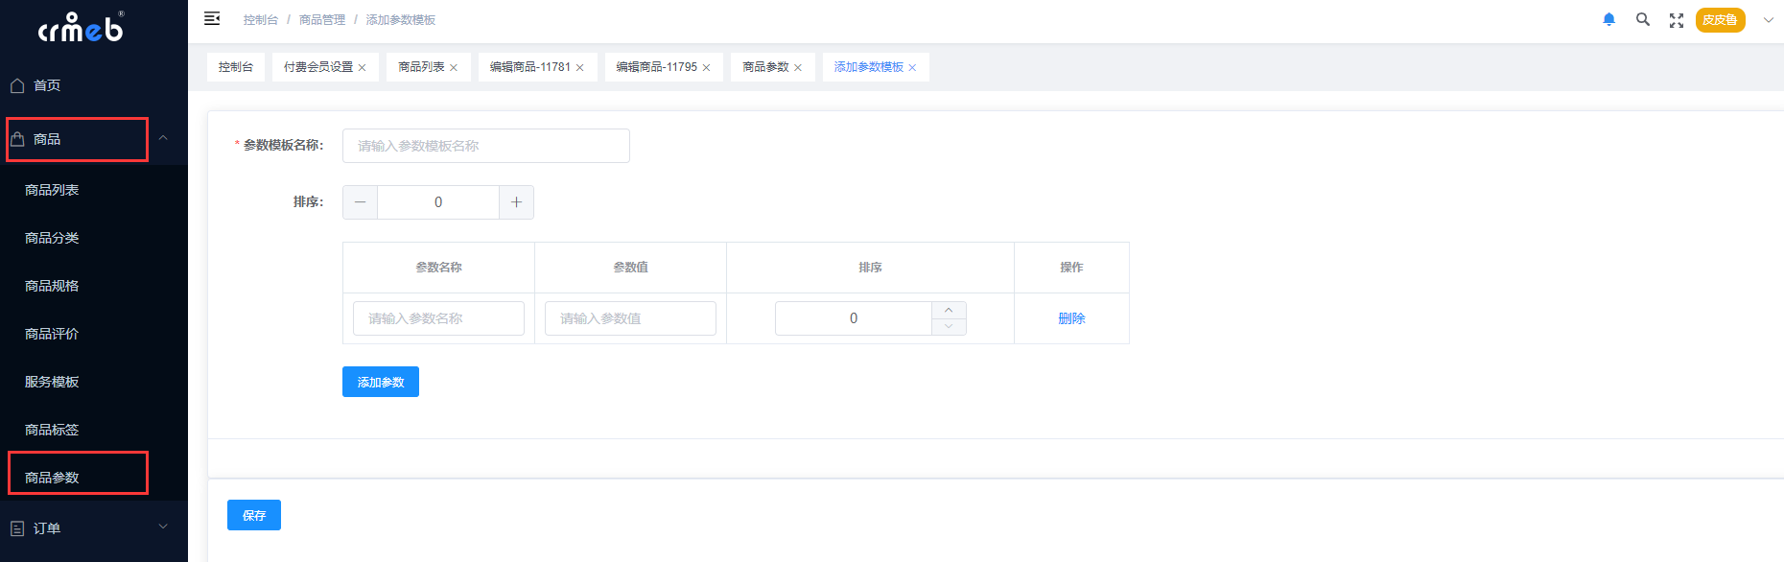Open notifications bell icon
Screen dimensions: 1784x562
(x=1609, y=19)
